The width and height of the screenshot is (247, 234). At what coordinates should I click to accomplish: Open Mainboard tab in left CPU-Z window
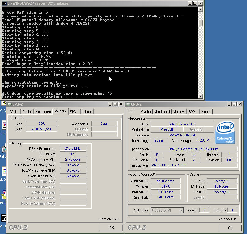(x=43, y=112)
